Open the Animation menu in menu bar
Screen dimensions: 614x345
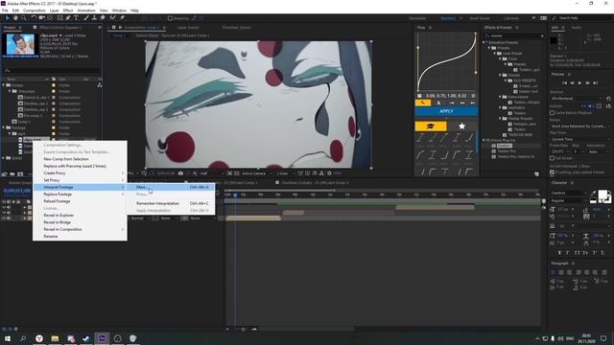point(86,11)
